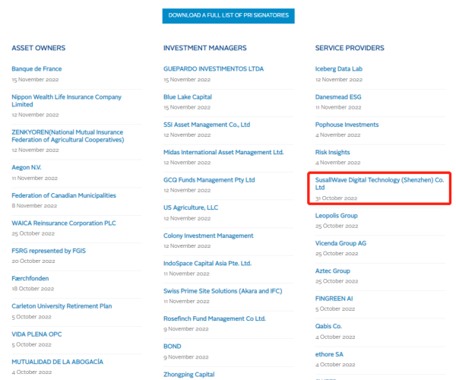Click the 31 October 2022 date under SusallWave
Viewport: 456px width, 380px height.
[x=336, y=198]
